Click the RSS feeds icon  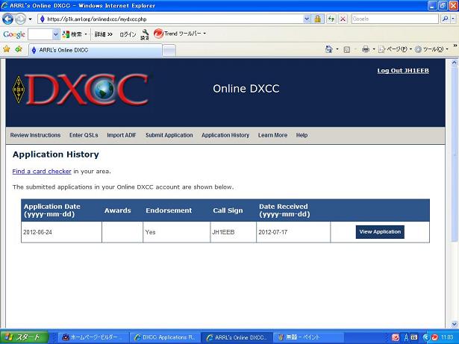[347, 49]
